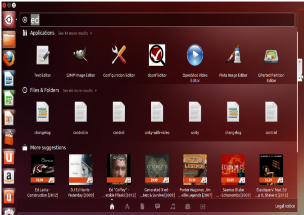This screenshot has width=304, height=215.
Task: Open LibreOffice Calc from launcher
Action: click(9, 98)
